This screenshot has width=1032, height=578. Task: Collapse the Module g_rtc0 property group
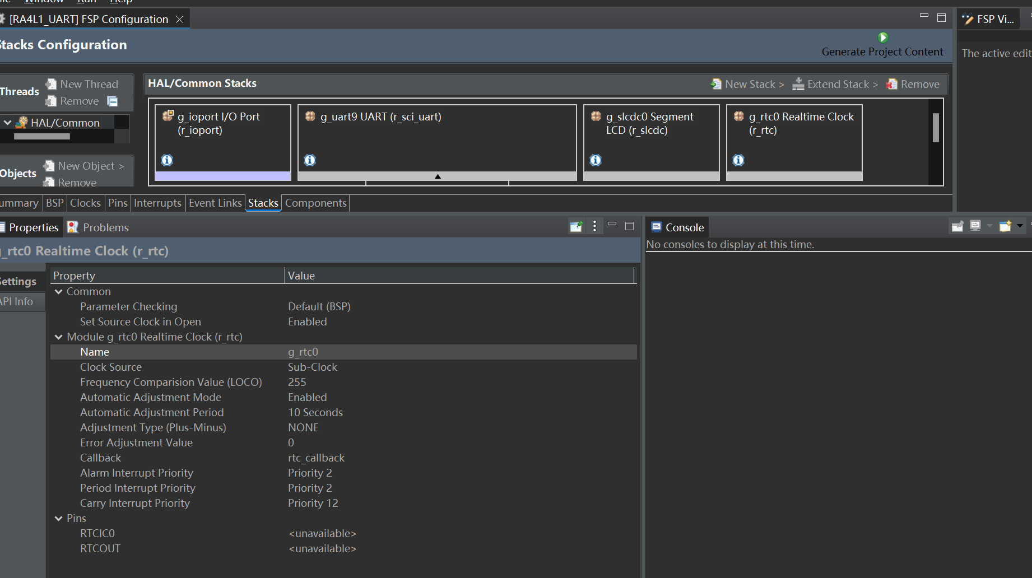(x=59, y=337)
